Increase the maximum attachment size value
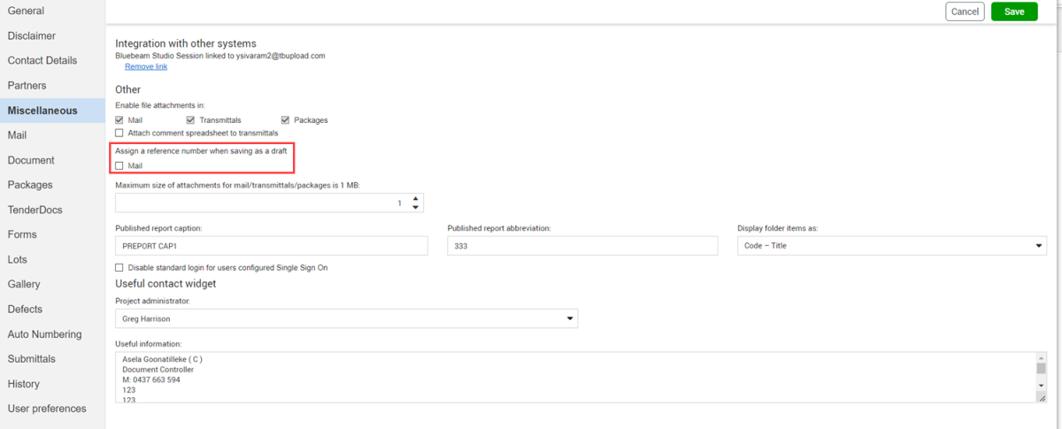1062x429 pixels. point(415,198)
